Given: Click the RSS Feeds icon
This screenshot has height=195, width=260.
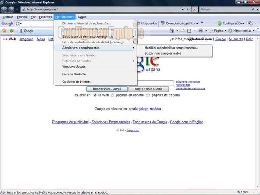Looking at the screenshot, I should coord(189,31).
